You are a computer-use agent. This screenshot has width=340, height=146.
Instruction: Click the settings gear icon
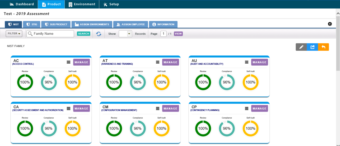tap(330, 24)
